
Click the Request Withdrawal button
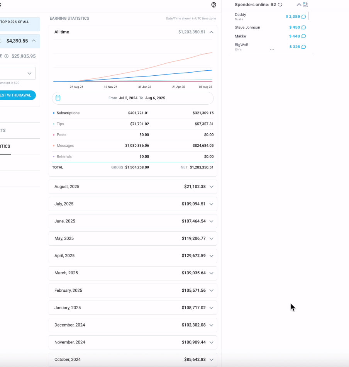17,95
